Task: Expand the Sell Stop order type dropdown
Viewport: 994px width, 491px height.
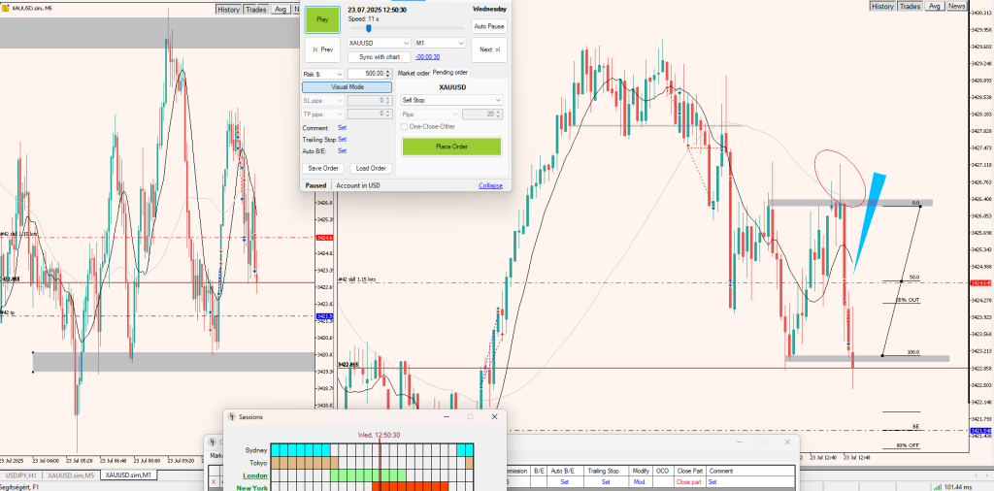Action: (x=451, y=100)
